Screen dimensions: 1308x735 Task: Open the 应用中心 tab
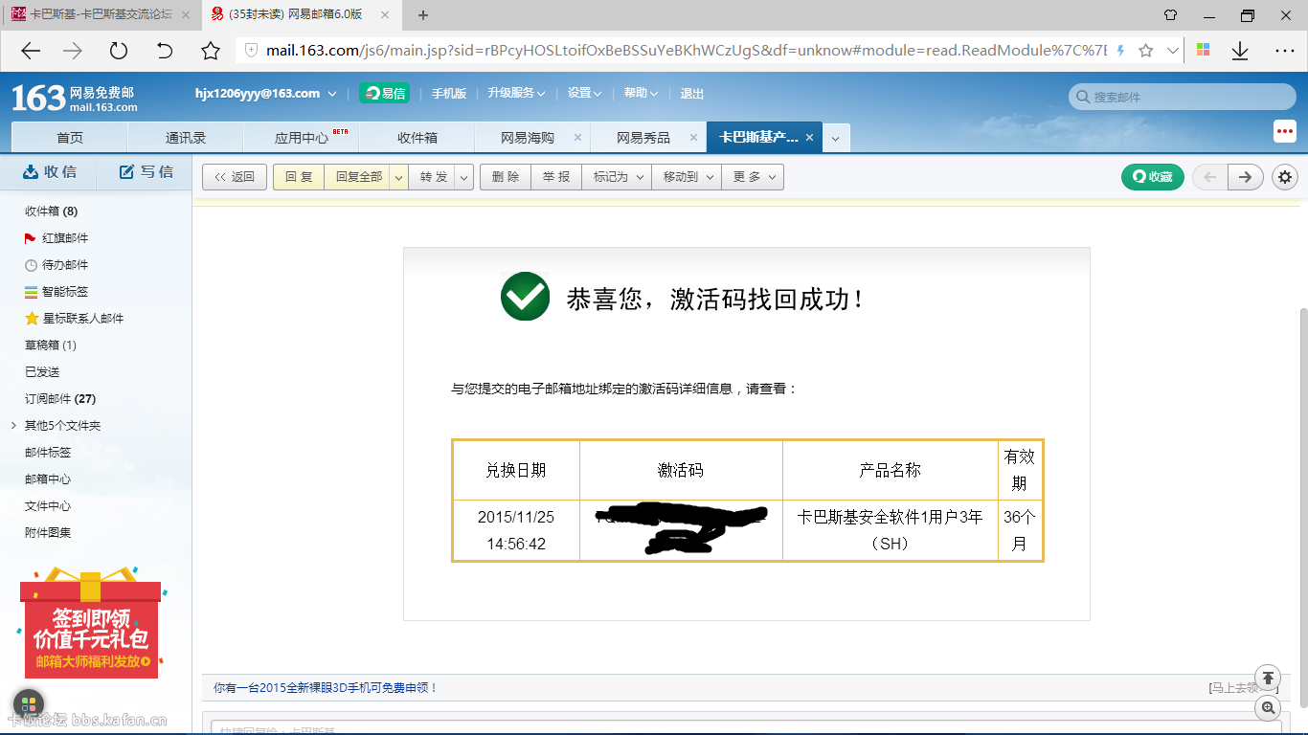pyautogui.click(x=301, y=138)
